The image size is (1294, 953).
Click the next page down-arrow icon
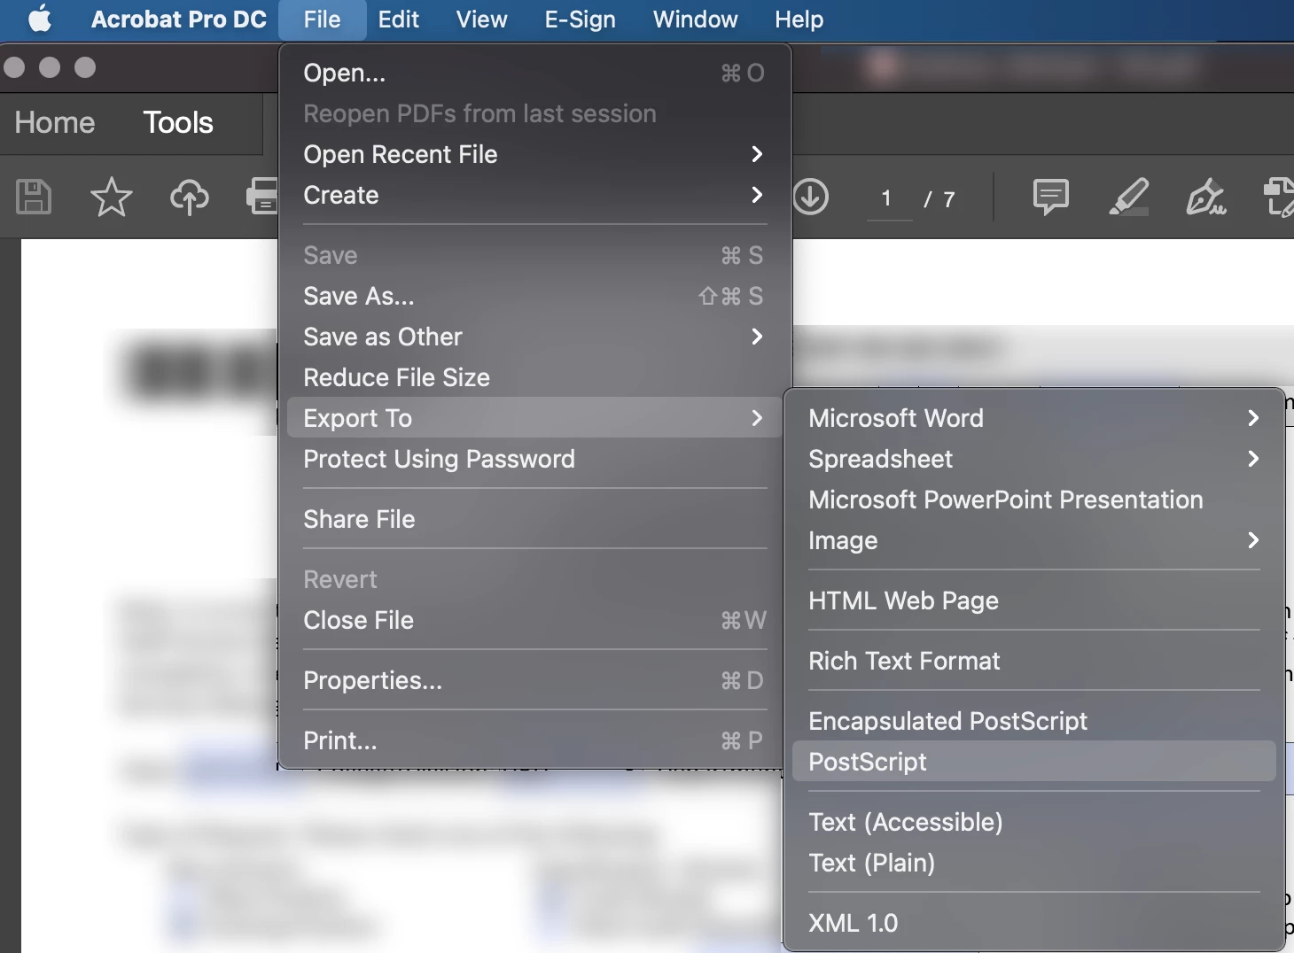[810, 197]
